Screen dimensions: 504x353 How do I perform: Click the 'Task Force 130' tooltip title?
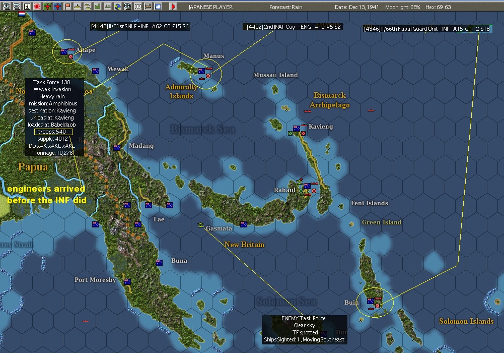(52, 82)
